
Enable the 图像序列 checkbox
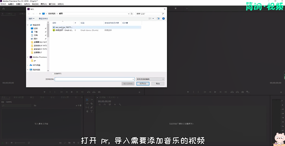click(x=53, y=74)
